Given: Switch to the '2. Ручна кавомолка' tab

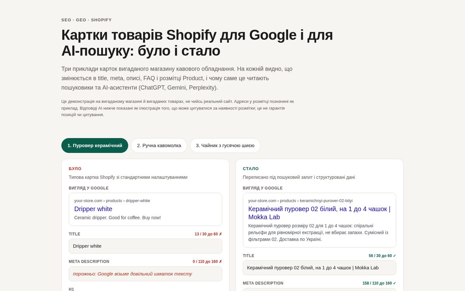Looking at the screenshot, I should [x=159, y=145].
